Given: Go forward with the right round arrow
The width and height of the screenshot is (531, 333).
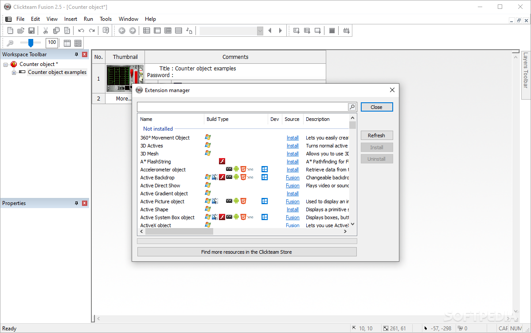Looking at the screenshot, I should click(x=133, y=31).
